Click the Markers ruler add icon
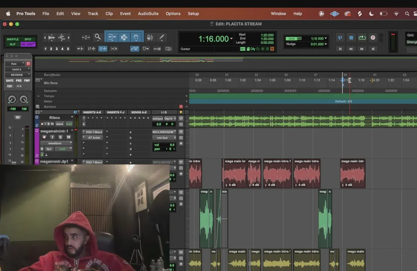Image resolution: width=417 pixels, height=271 pixels. click(x=187, y=107)
